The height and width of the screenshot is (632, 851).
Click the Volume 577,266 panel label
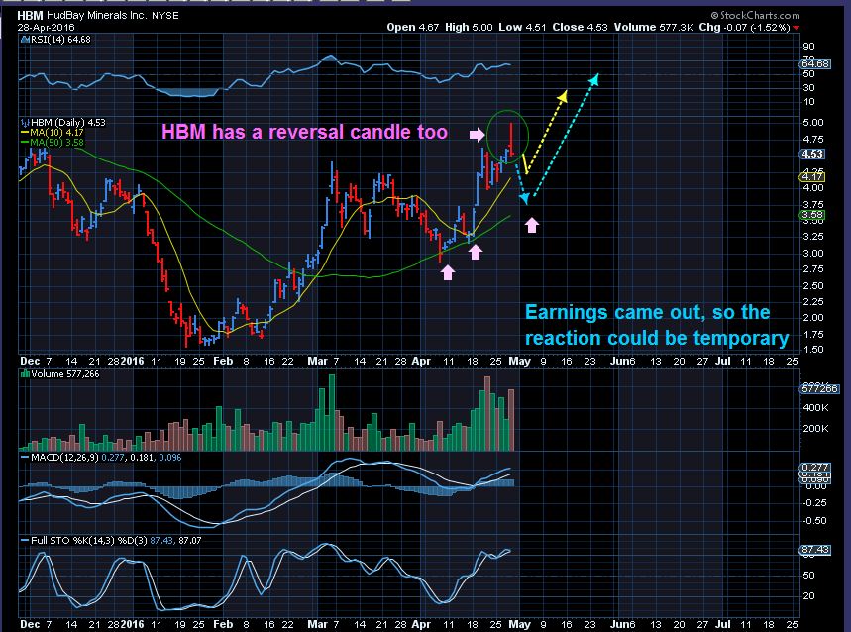pos(65,374)
